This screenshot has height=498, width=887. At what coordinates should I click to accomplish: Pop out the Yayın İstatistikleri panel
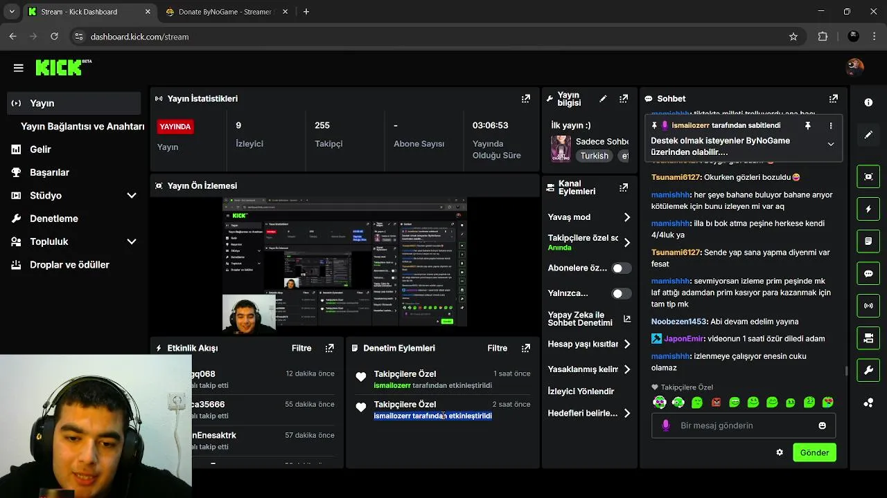point(526,99)
